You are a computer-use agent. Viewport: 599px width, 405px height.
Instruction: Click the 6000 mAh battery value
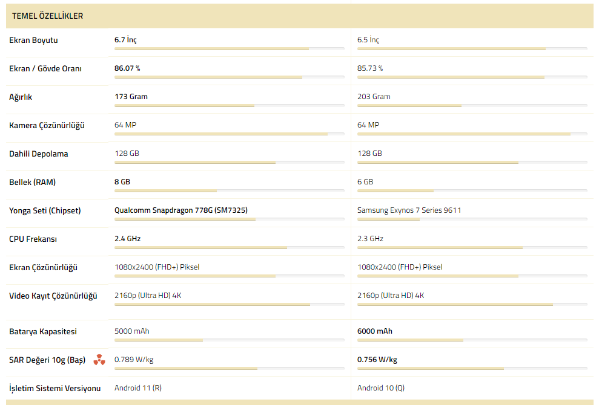(x=375, y=331)
